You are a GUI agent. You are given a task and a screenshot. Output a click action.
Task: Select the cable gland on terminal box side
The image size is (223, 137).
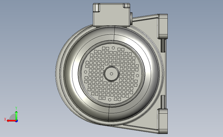[131, 19]
